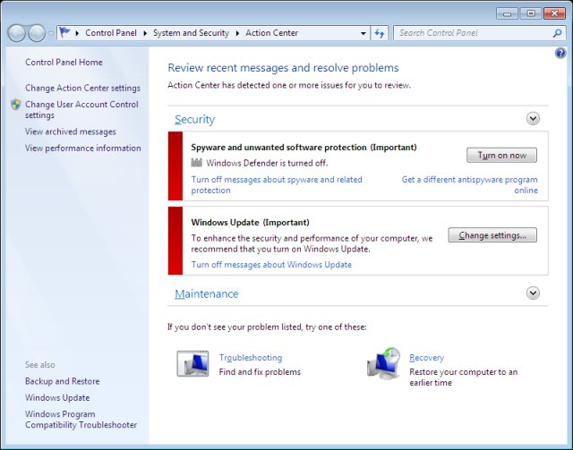Get a different antispyware program online

coord(469,185)
